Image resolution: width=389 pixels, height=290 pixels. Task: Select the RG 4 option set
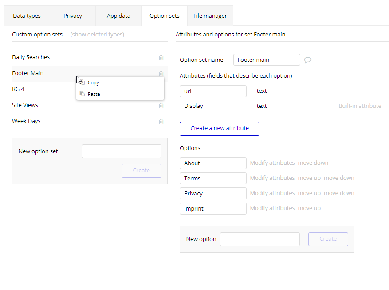click(x=18, y=89)
